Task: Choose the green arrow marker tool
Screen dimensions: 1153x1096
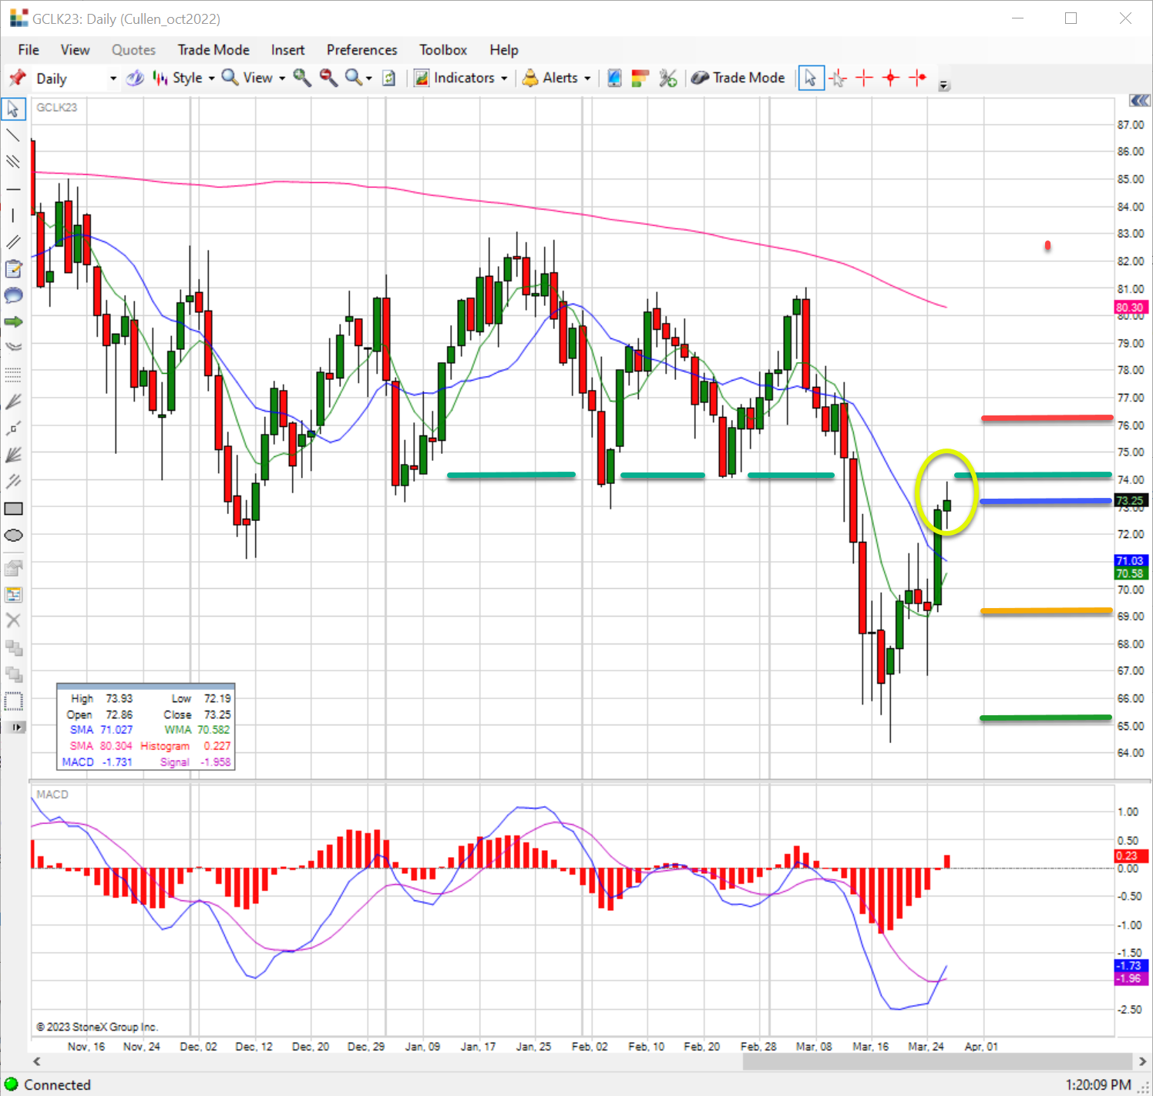Action: (x=13, y=322)
